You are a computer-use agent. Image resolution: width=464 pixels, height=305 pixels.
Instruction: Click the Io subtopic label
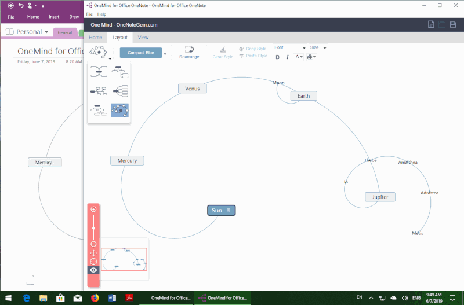[x=346, y=182]
